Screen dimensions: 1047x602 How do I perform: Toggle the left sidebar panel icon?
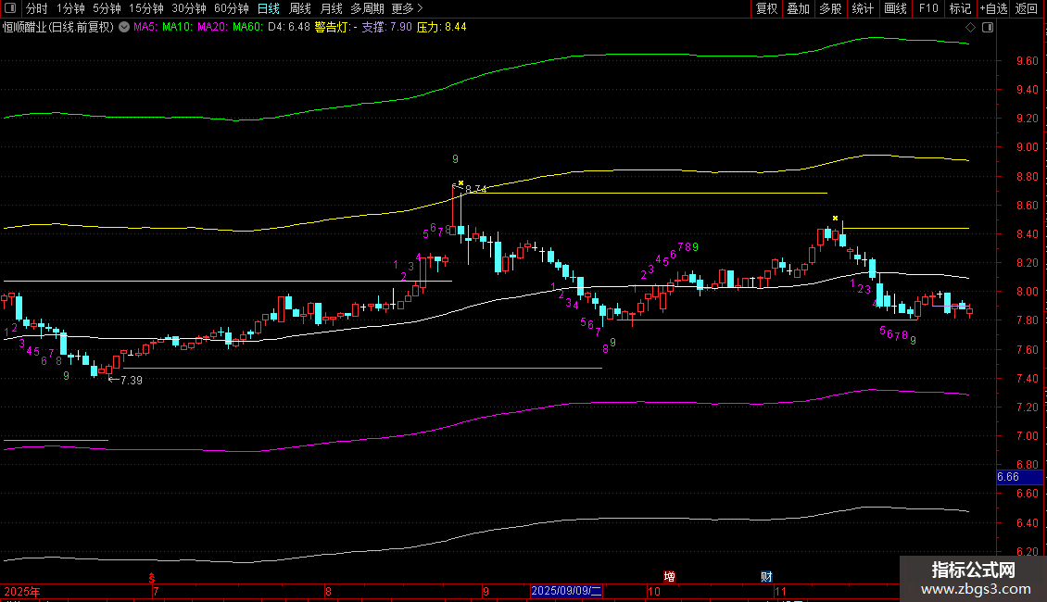[x=10, y=8]
